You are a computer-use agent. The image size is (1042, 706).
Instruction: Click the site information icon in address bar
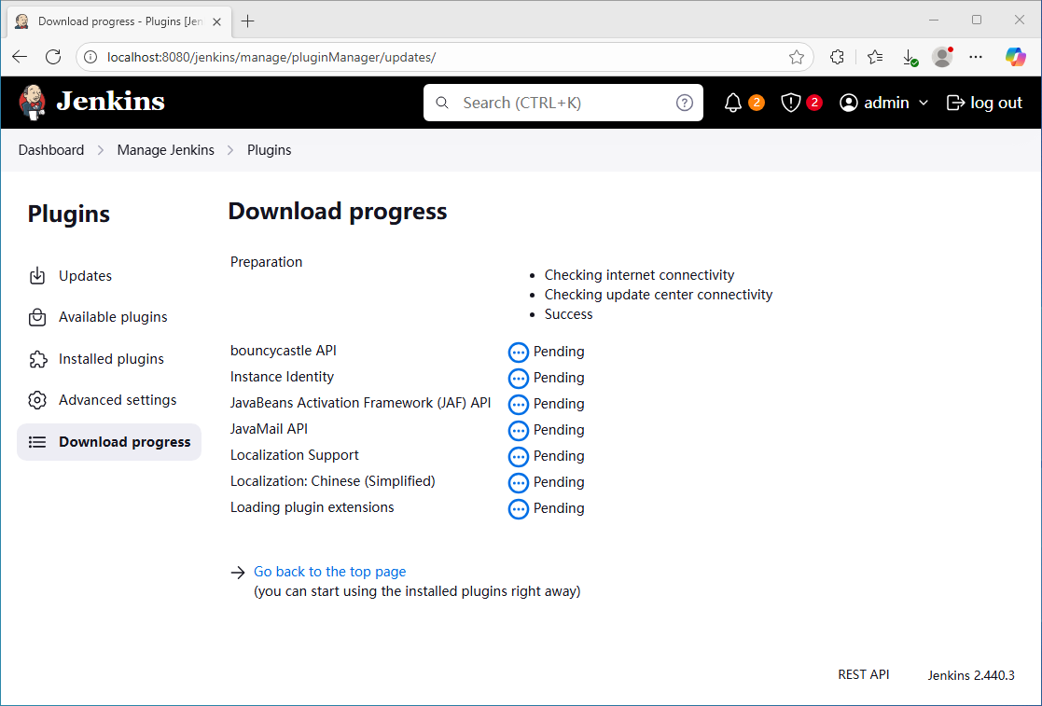pyautogui.click(x=91, y=58)
